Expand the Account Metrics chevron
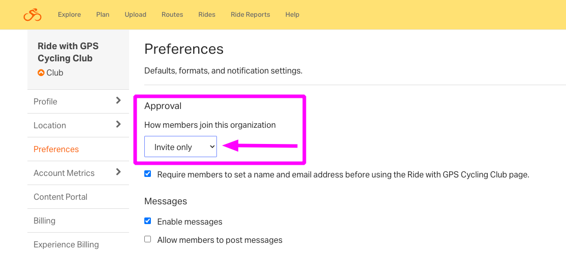This screenshot has width=566, height=255. click(x=118, y=172)
